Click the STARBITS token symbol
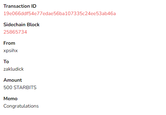The width and height of the screenshot is (166, 115). 25,88
